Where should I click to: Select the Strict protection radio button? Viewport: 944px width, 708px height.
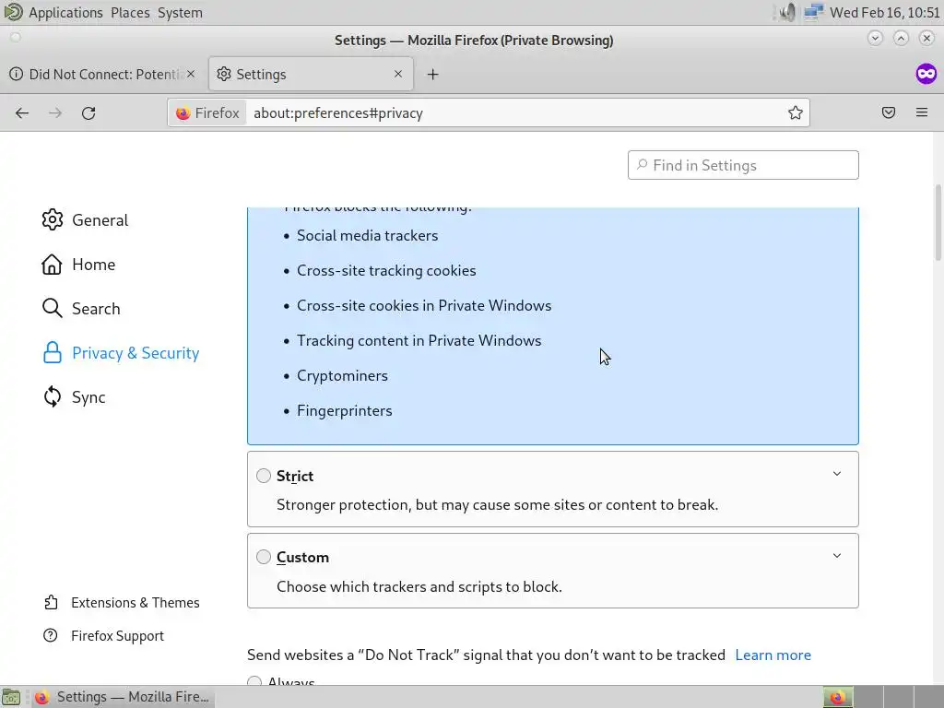click(x=264, y=476)
